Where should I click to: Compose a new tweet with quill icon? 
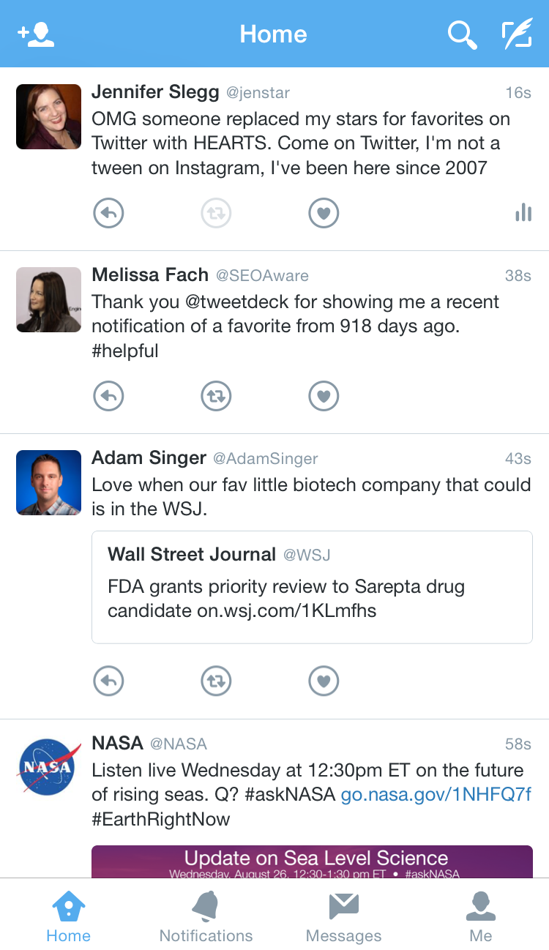point(517,34)
